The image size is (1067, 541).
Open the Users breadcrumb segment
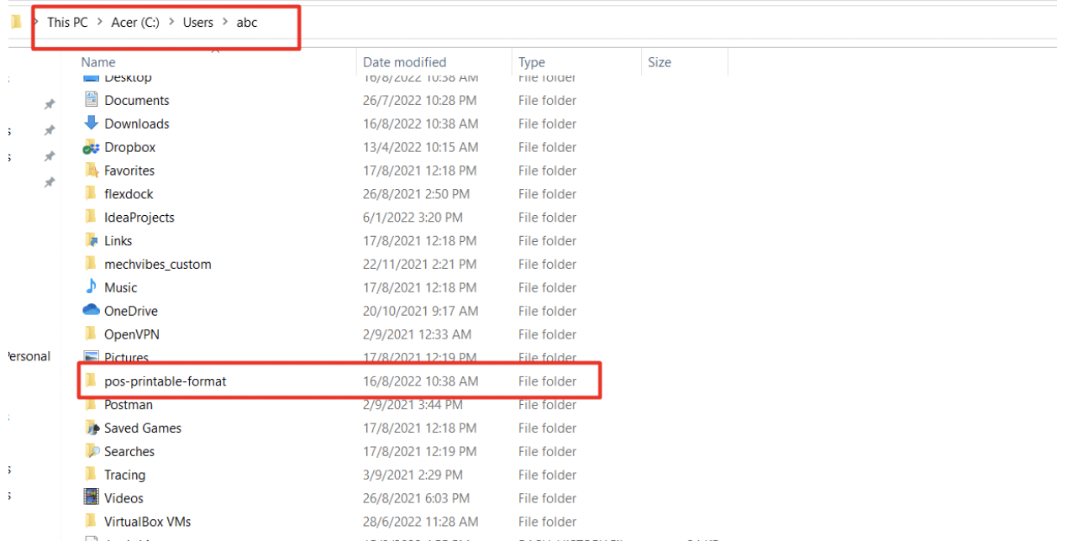coord(198,23)
